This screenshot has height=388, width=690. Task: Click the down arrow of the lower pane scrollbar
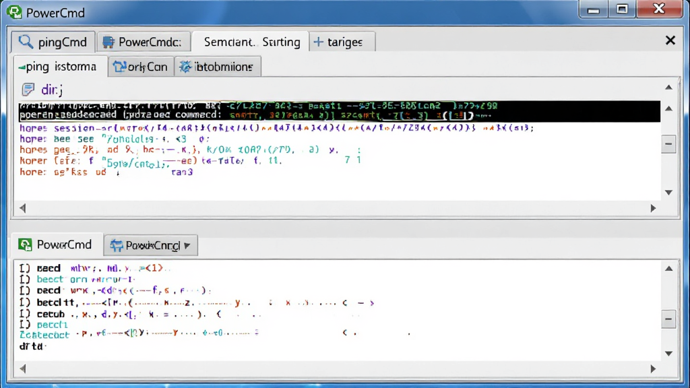tap(668, 353)
